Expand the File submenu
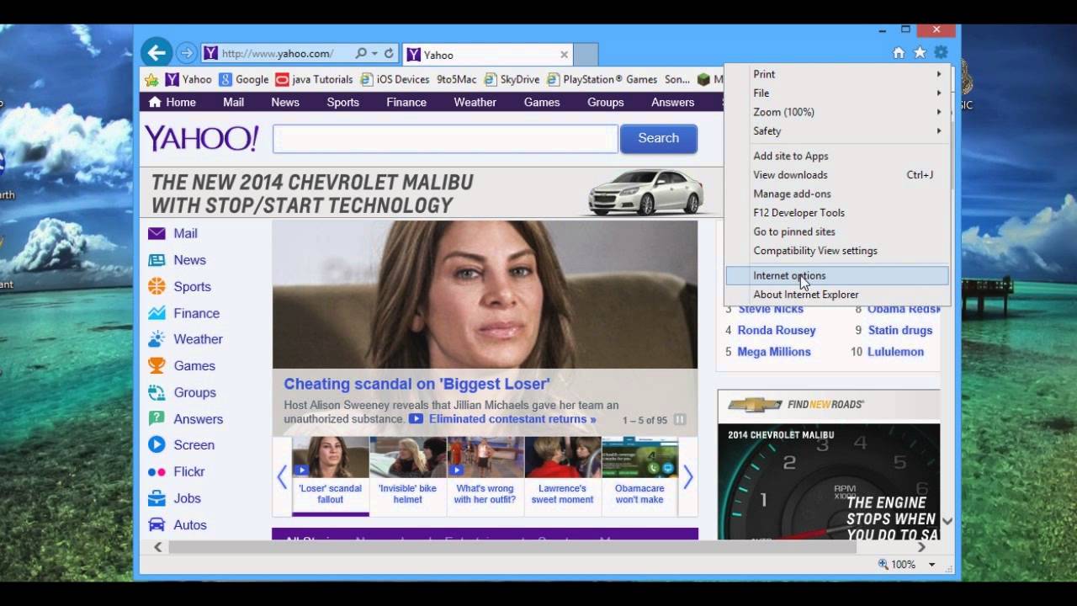This screenshot has height=606, width=1077. (x=837, y=93)
